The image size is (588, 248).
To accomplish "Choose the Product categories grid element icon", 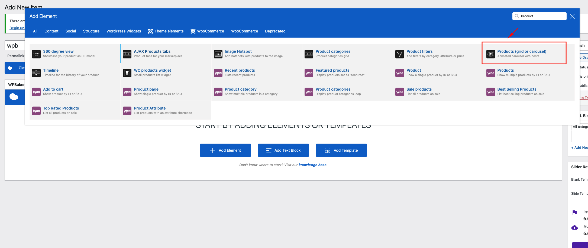I will [x=309, y=54].
